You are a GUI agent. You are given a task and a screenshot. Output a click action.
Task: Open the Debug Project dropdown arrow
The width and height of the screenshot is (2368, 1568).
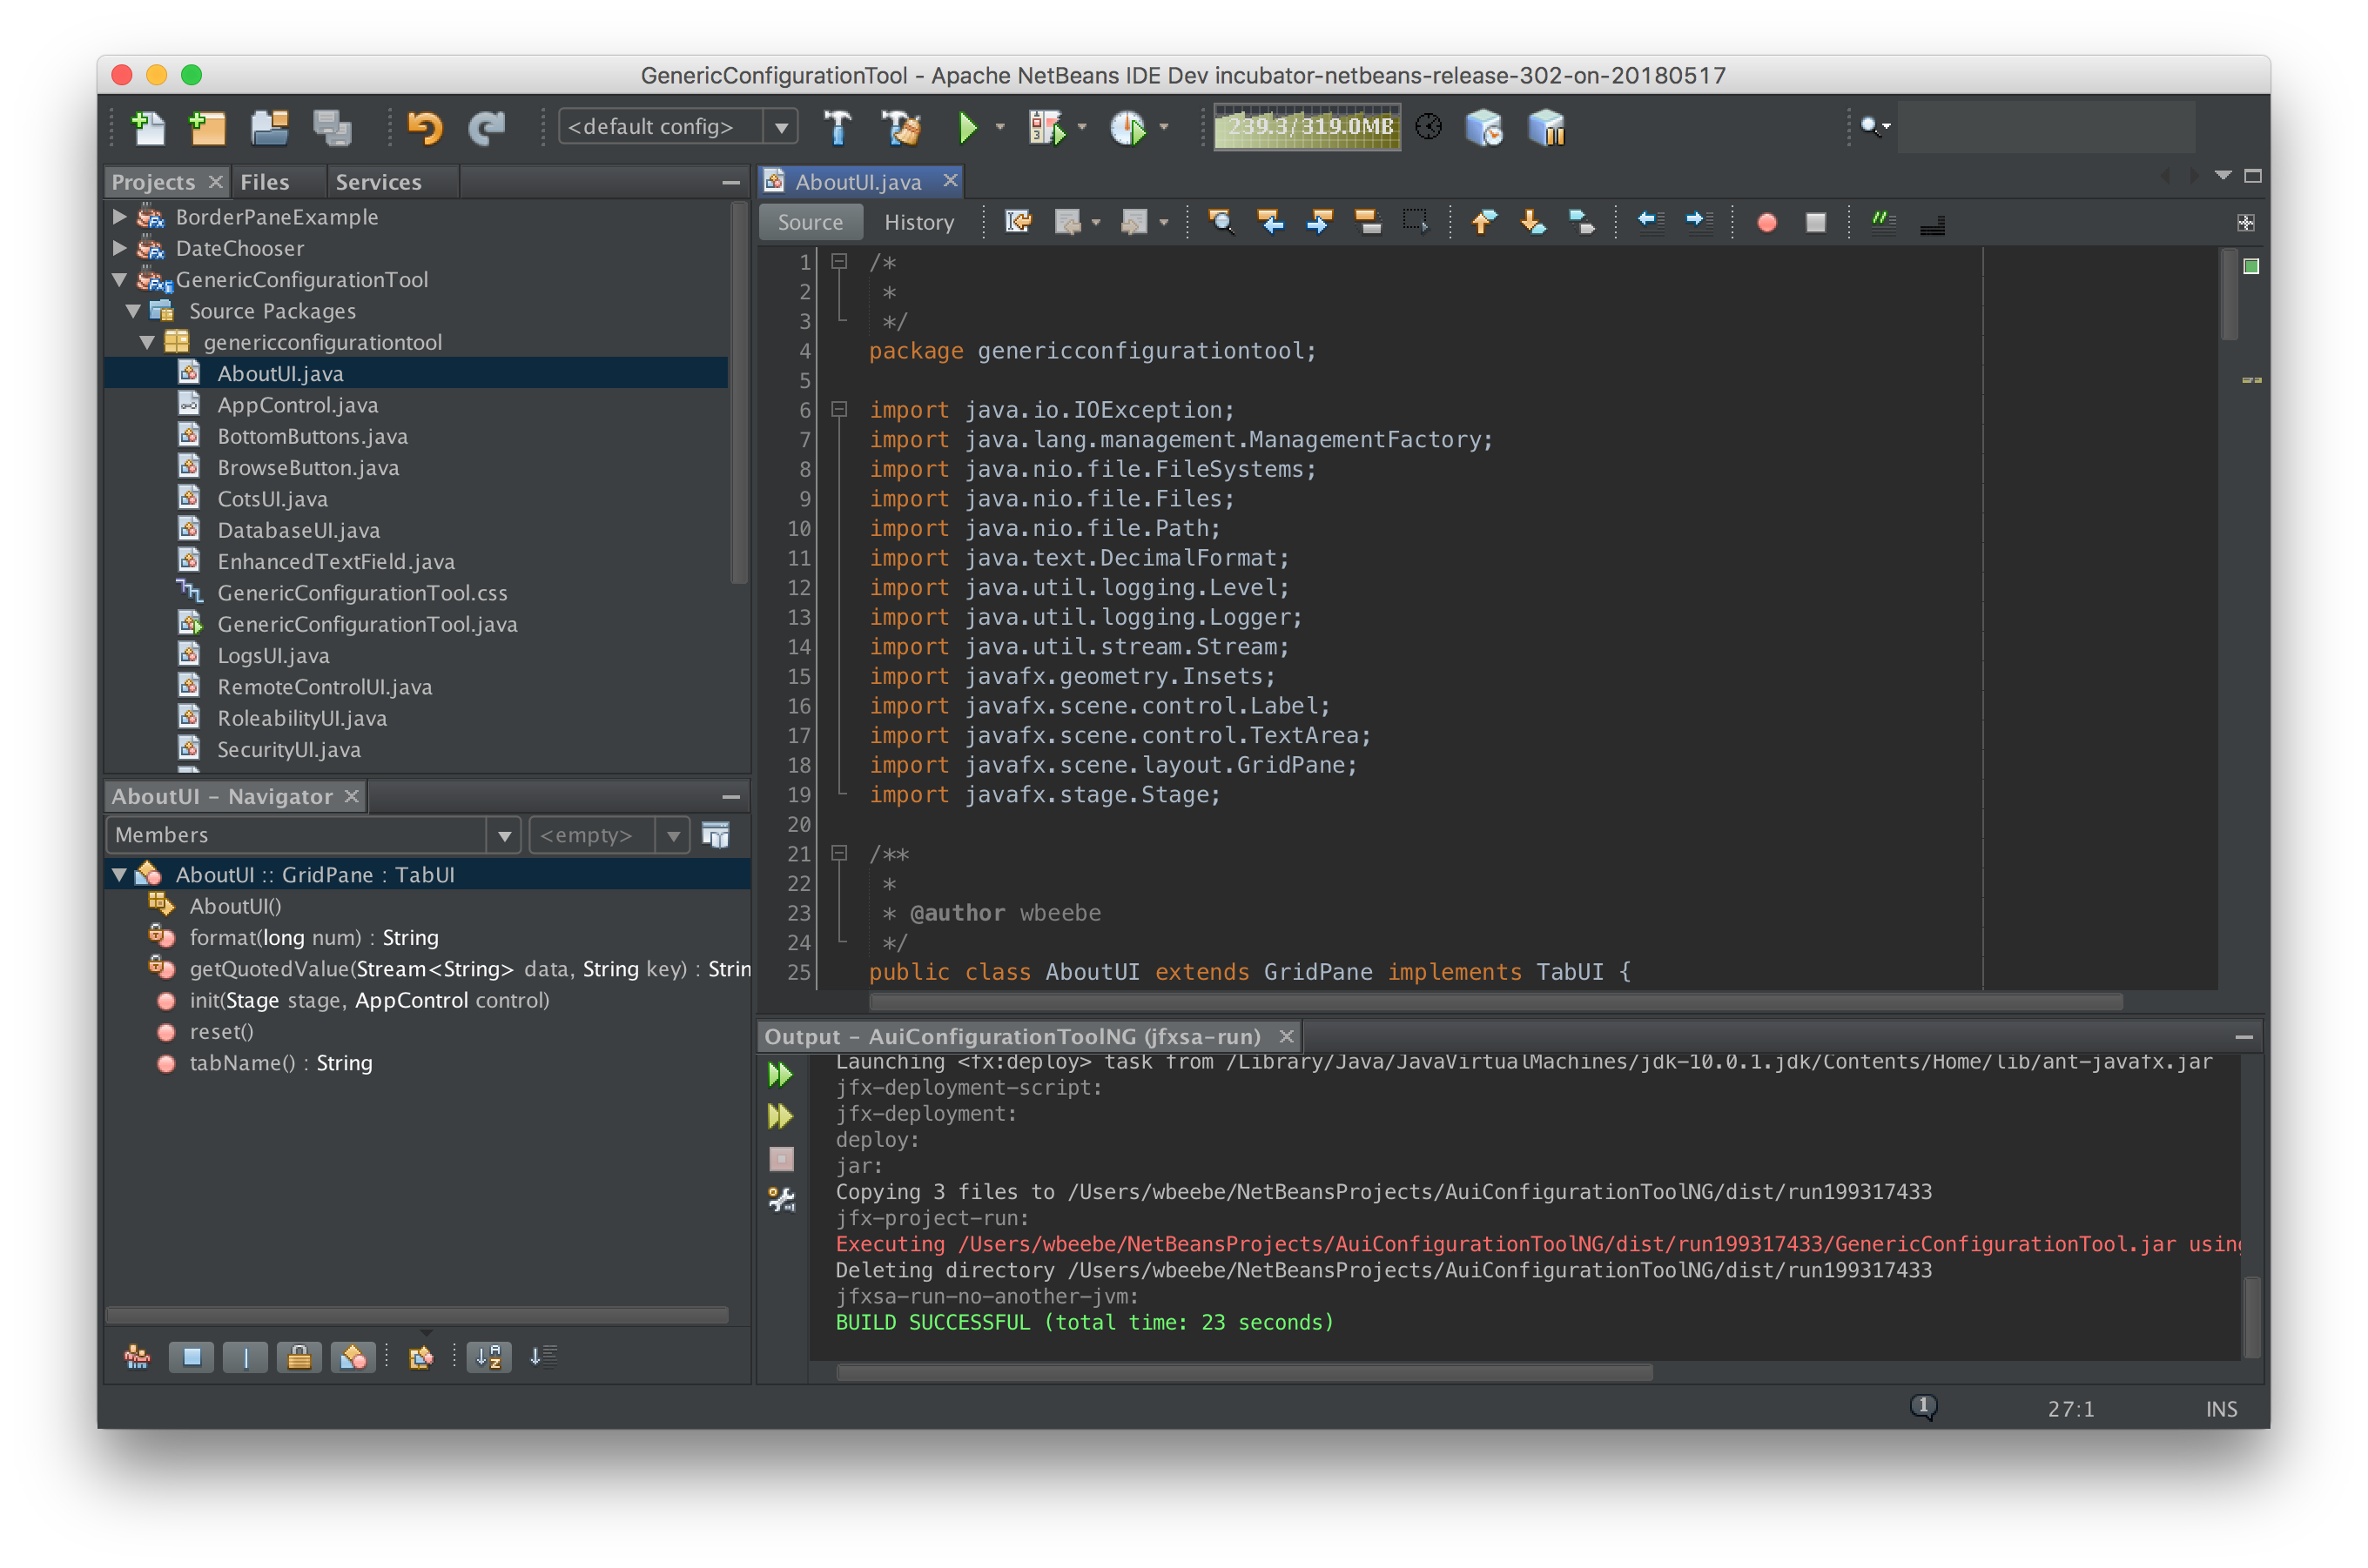(x=1082, y=127)
